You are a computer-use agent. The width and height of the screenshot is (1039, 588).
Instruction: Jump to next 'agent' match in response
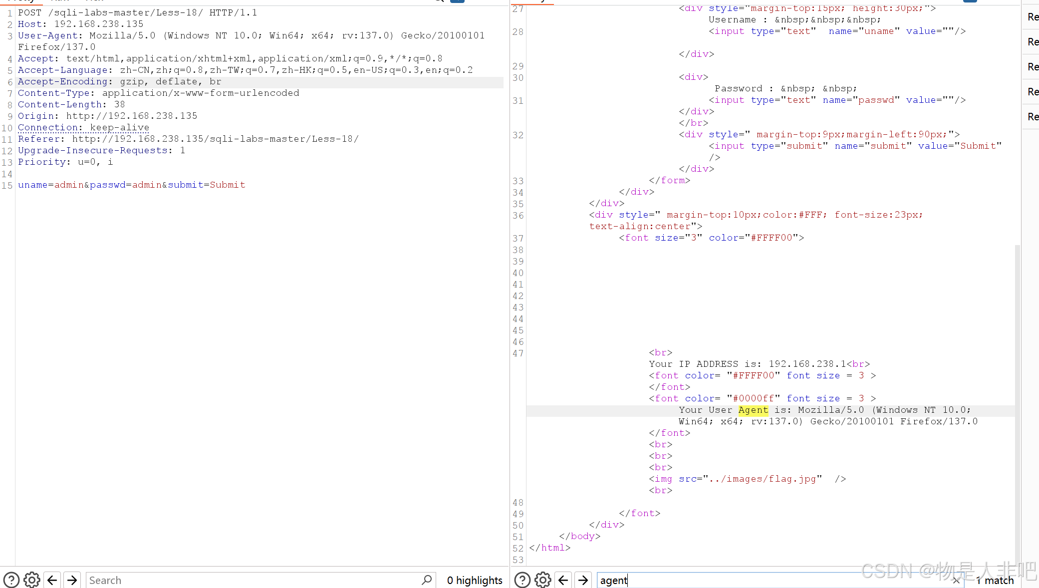click(x=583, y=580)
